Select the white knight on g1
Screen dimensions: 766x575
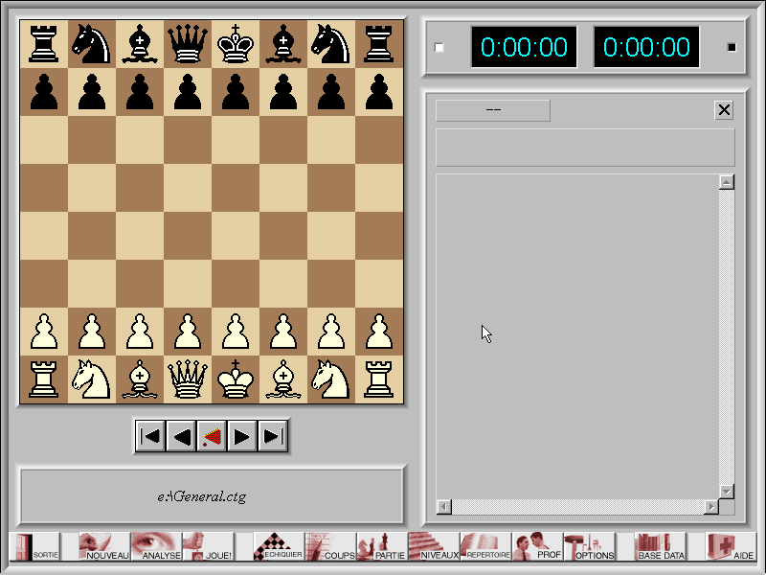[331, 379]
